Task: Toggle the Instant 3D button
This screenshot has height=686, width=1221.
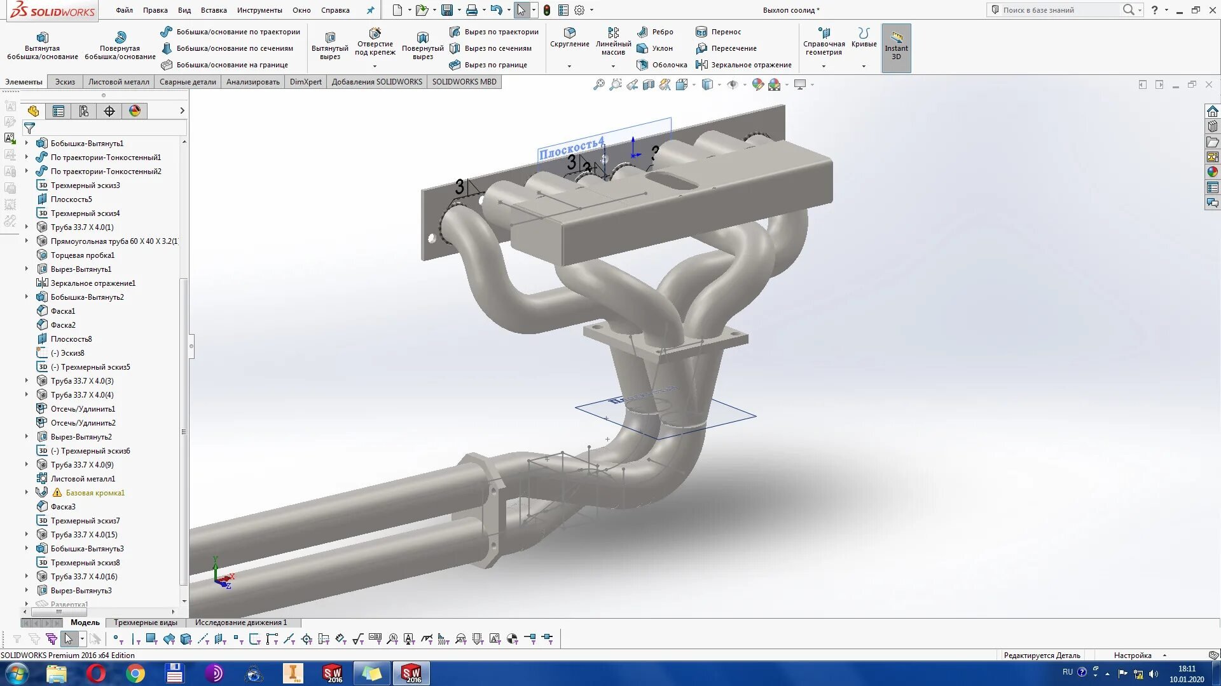Action: (x=896, y=48)
